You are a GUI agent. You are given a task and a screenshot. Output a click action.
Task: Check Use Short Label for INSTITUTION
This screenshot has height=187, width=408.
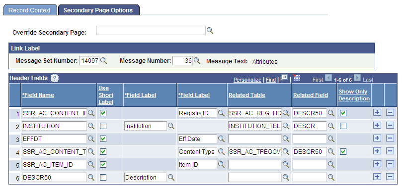103,126
